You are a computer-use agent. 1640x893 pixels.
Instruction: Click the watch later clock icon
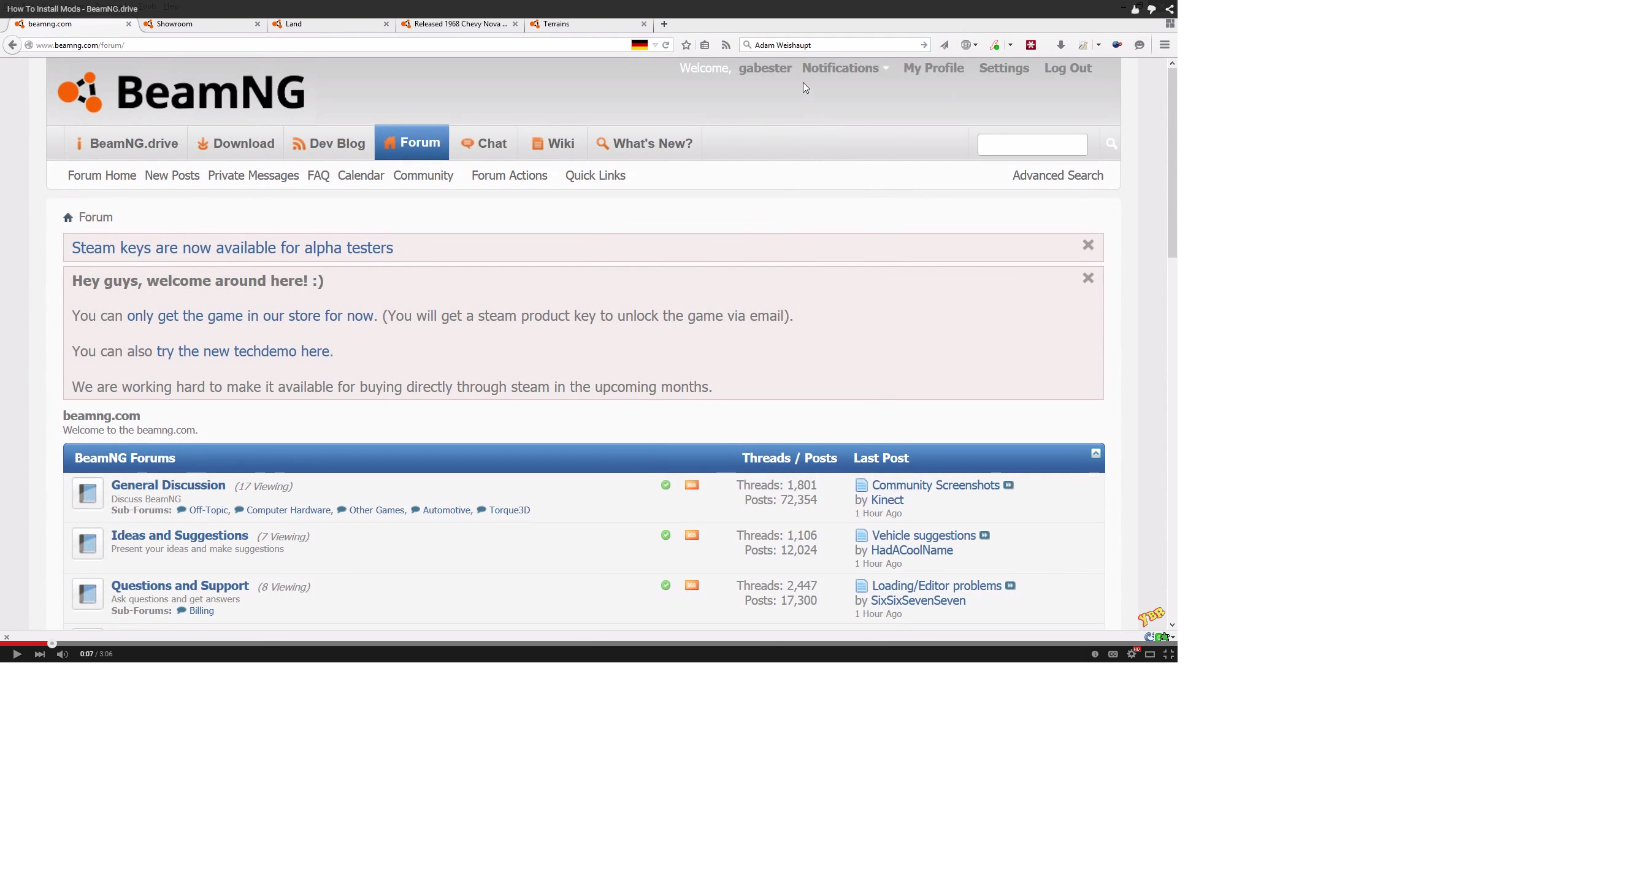[1094, 654]
